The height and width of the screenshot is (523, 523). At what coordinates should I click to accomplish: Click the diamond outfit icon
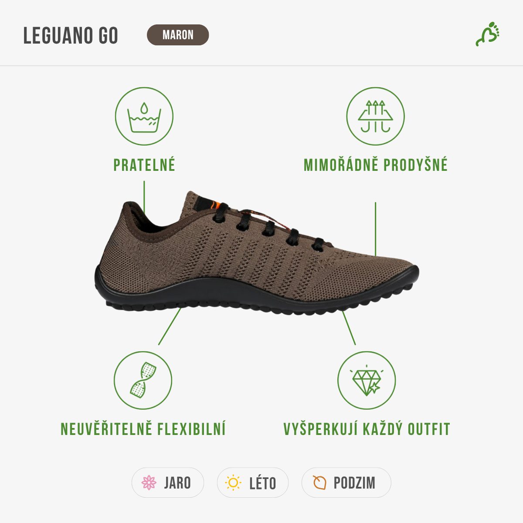[x=367, y=380]
